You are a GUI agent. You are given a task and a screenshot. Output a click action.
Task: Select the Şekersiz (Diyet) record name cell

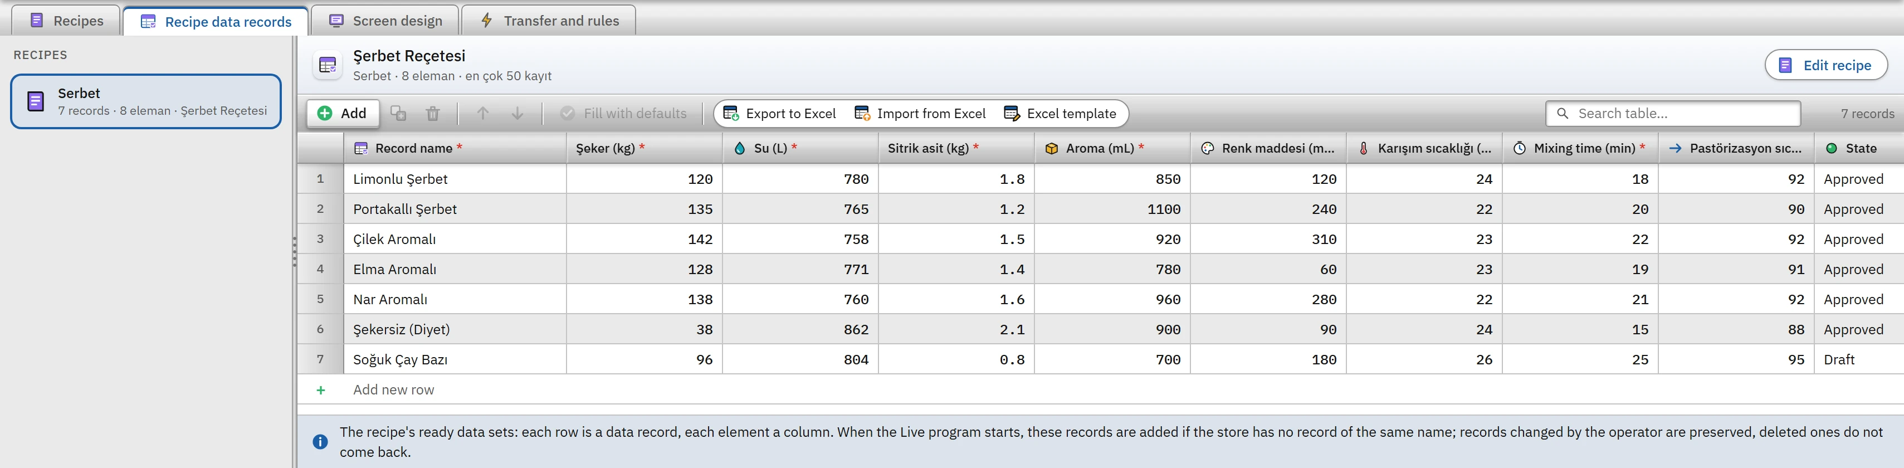pos(455,330)
